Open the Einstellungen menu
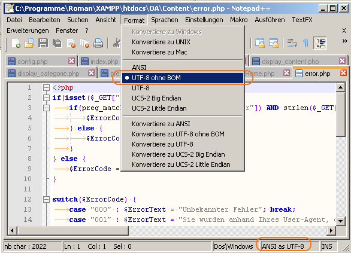This screenshot has width=351, height=253. point(204,20)
